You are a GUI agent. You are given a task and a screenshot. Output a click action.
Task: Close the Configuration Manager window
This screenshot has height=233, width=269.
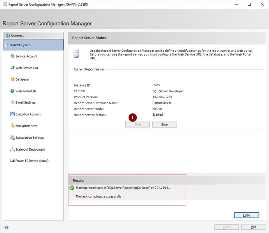pyautogui.click(x=262, y=4)
